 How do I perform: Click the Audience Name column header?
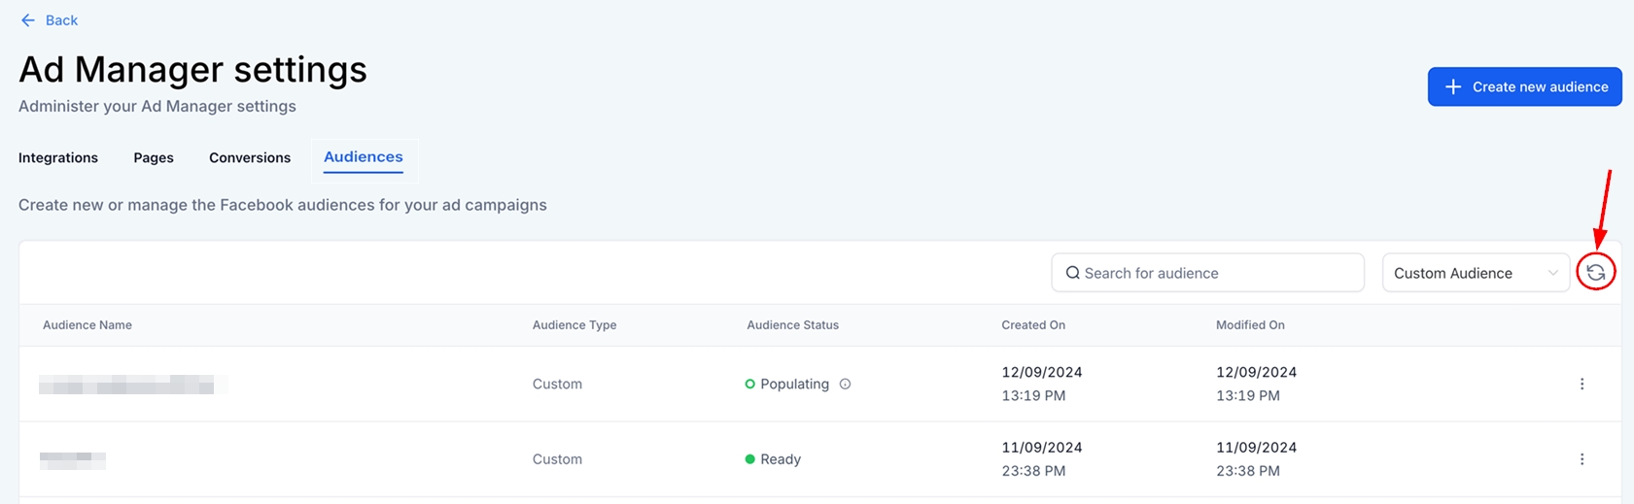(87, 325)
